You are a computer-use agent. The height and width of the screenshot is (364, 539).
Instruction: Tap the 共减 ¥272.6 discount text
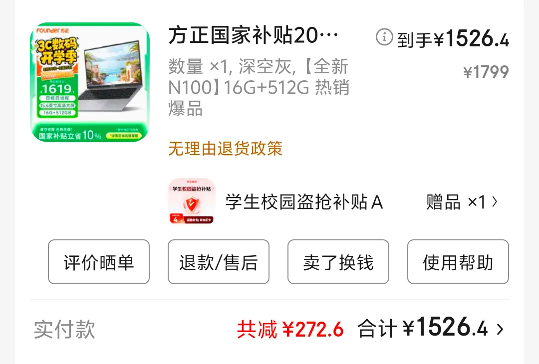click(290, 329)
